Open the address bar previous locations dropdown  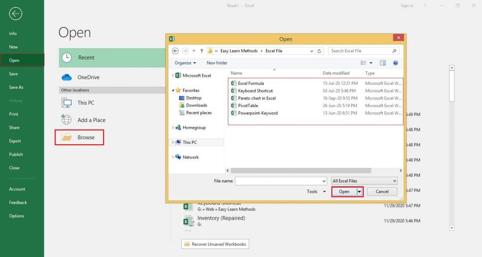tap(312, 51)
